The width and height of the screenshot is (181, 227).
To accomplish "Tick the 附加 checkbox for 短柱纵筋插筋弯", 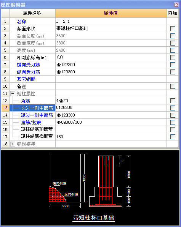I will pos(173,137).
